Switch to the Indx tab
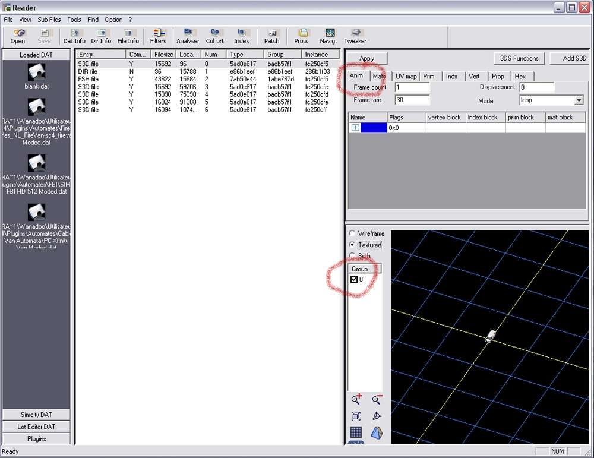594x458 pixels. click(x=451, y=76)
